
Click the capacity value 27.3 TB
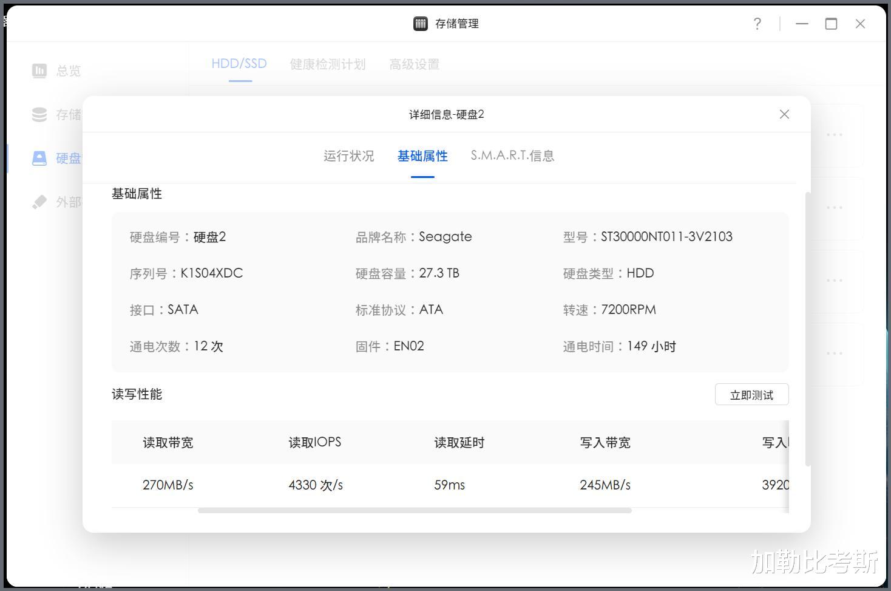pos(439,273)
